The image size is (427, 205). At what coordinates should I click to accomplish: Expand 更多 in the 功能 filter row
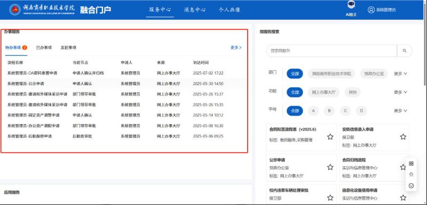pos(400,92)
